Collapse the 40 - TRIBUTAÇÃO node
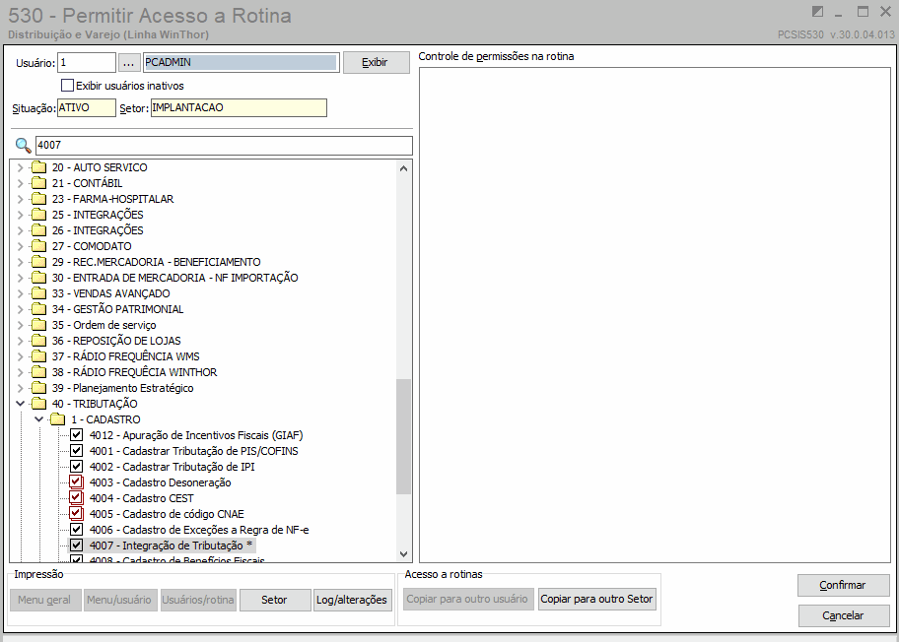The height and width of the screenshot is (642, 899). [21, 404]
